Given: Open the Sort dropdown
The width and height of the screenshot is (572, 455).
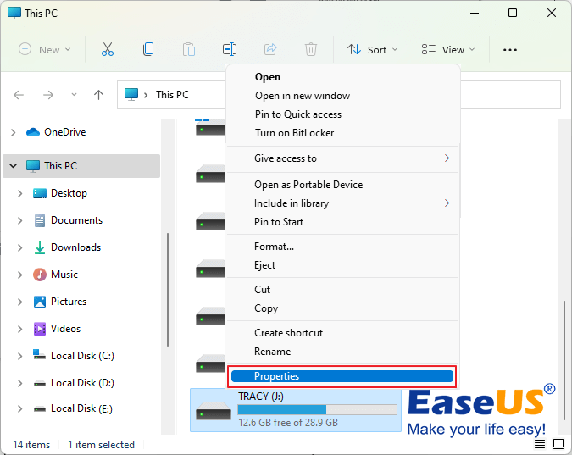Looking at the screenshot, I should (372, 50).
